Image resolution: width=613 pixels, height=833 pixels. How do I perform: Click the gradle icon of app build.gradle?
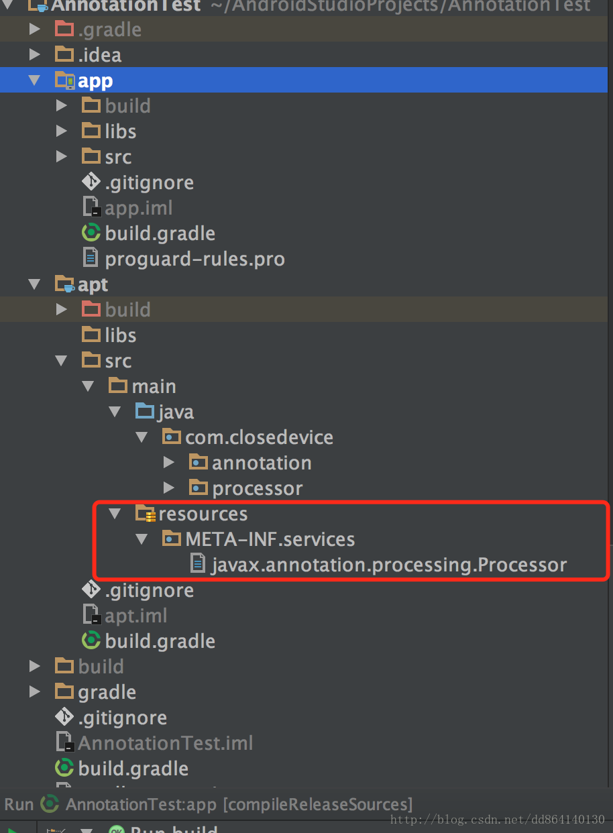pos(91,233)
